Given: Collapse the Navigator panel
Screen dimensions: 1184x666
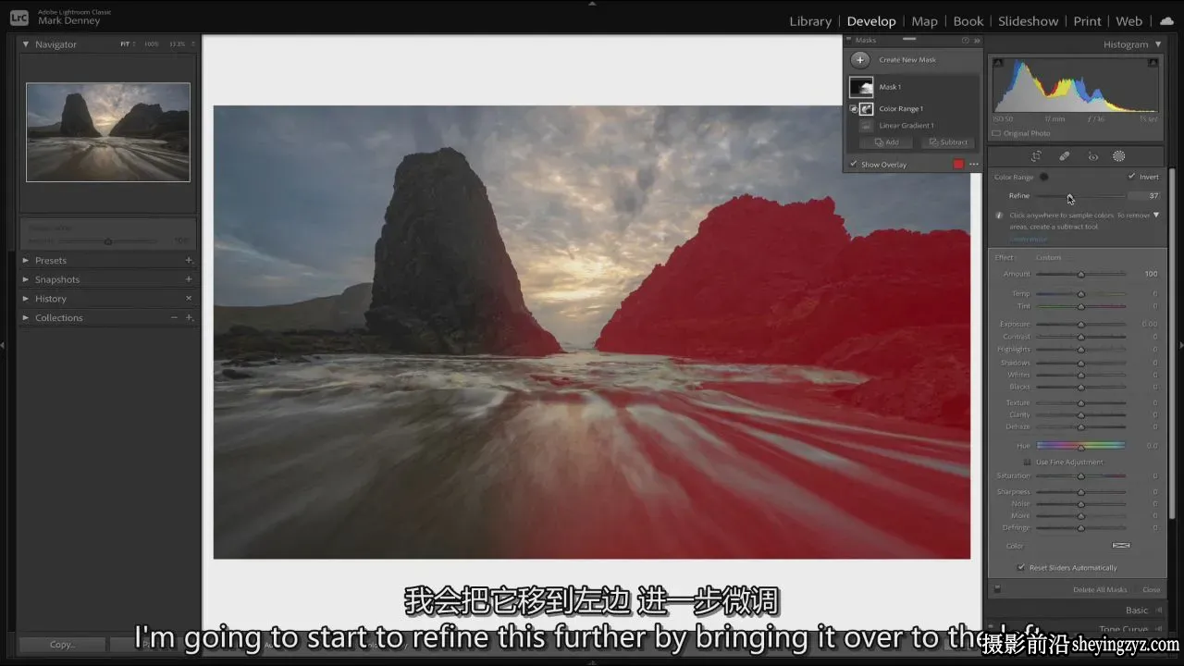Looking at the screenshot, I should pos(26,44).
